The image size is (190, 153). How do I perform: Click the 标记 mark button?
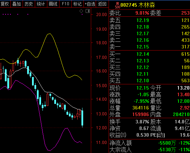(78, 4)
